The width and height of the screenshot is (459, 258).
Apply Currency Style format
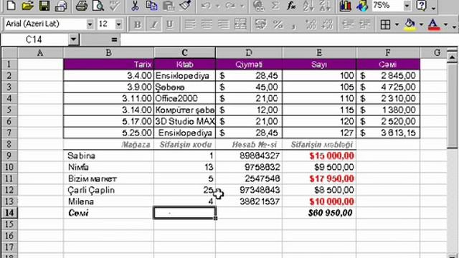[260, 24]
